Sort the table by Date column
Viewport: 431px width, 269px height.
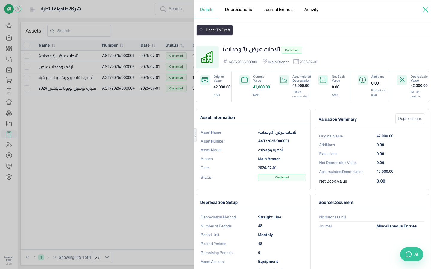click(x=148, y=45)
